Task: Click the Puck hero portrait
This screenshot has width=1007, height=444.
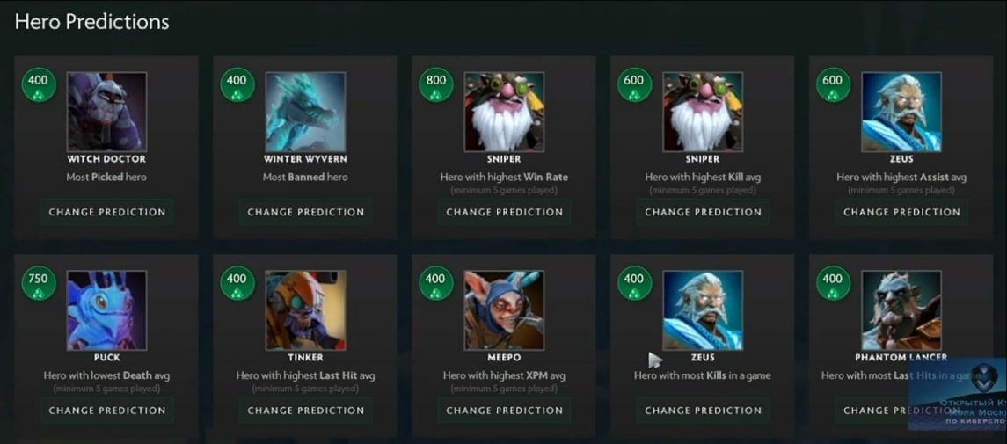Action: point(106,309)
